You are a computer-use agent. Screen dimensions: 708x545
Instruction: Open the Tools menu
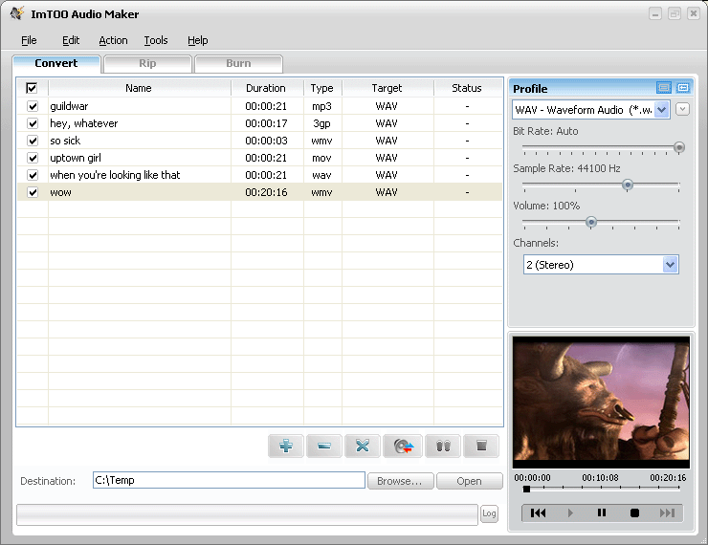click(156, 40)
